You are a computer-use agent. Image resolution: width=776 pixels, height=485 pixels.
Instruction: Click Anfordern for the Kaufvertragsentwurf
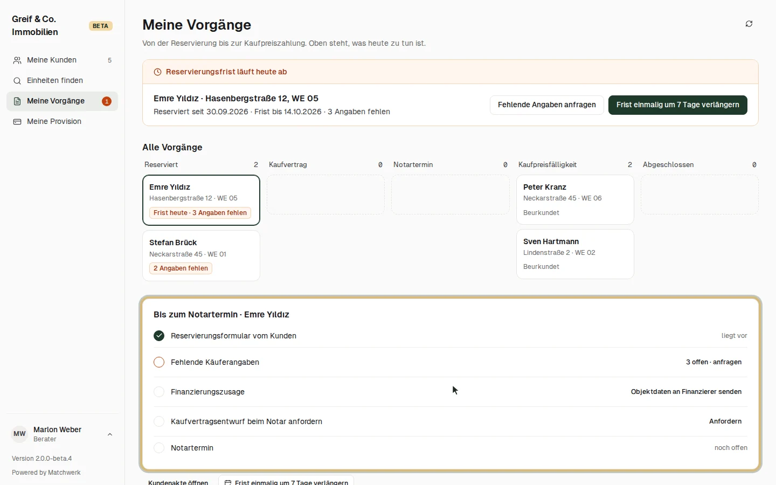click(x=725, y=421)
